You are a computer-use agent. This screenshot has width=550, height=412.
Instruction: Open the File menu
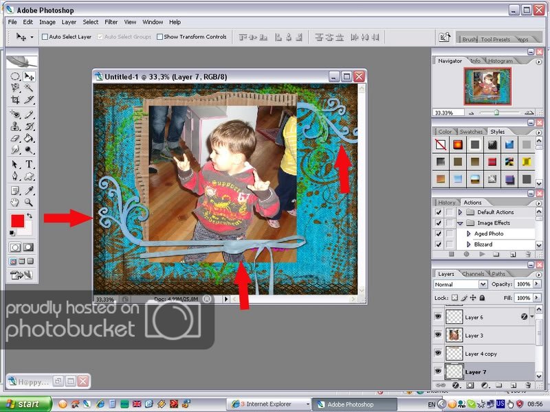coord(12,22)
